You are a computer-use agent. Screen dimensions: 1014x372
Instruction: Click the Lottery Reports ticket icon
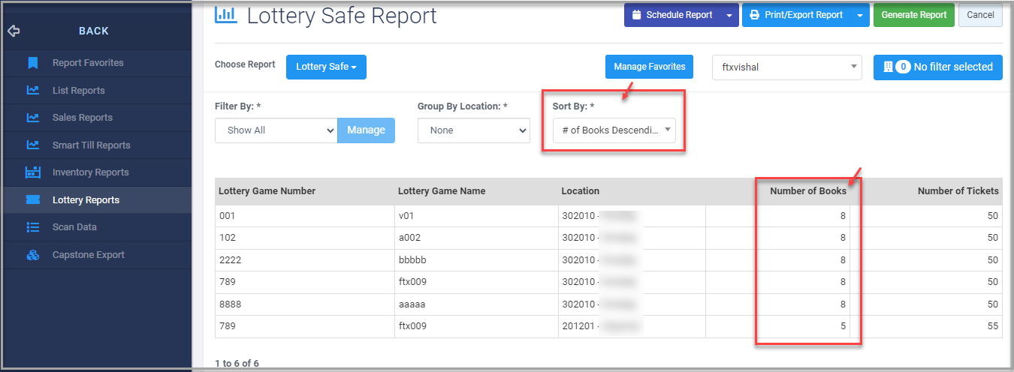pyautogui.click(x=33, y=200)
